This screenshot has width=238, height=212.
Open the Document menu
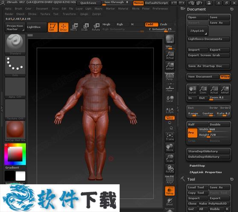tap(42, 9)
